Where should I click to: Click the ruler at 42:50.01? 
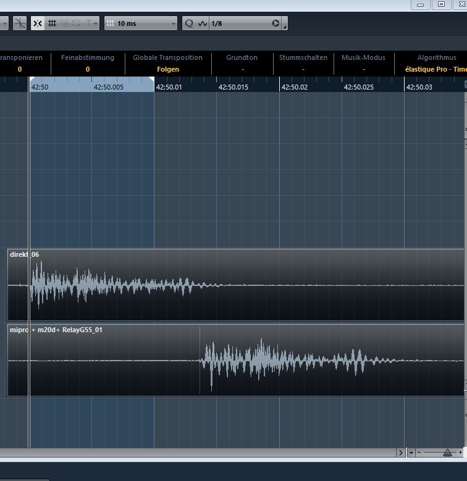[x=169, y=87]
